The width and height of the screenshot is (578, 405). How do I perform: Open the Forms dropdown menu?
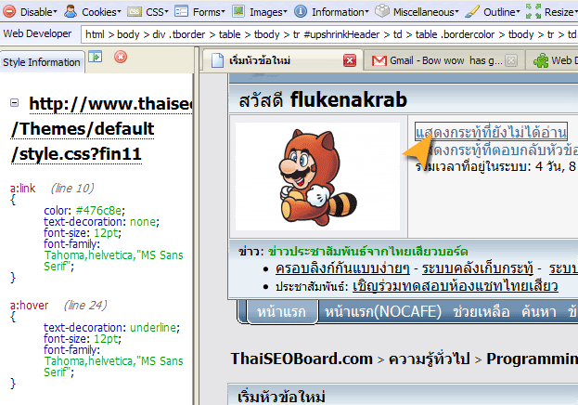209,12
